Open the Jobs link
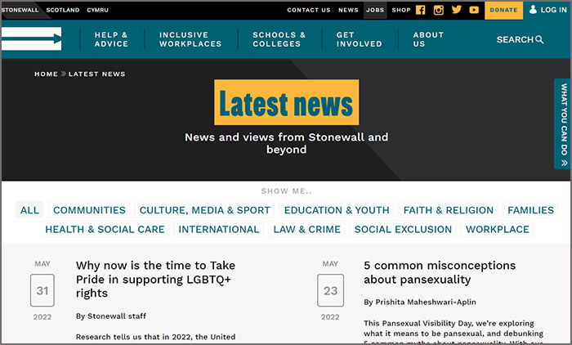The width and height of the screenshot is (572, 345). click(375, 10)
